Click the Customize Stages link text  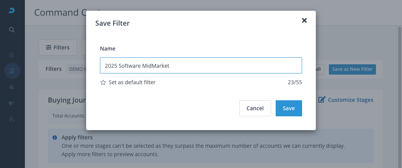point(350,100)
